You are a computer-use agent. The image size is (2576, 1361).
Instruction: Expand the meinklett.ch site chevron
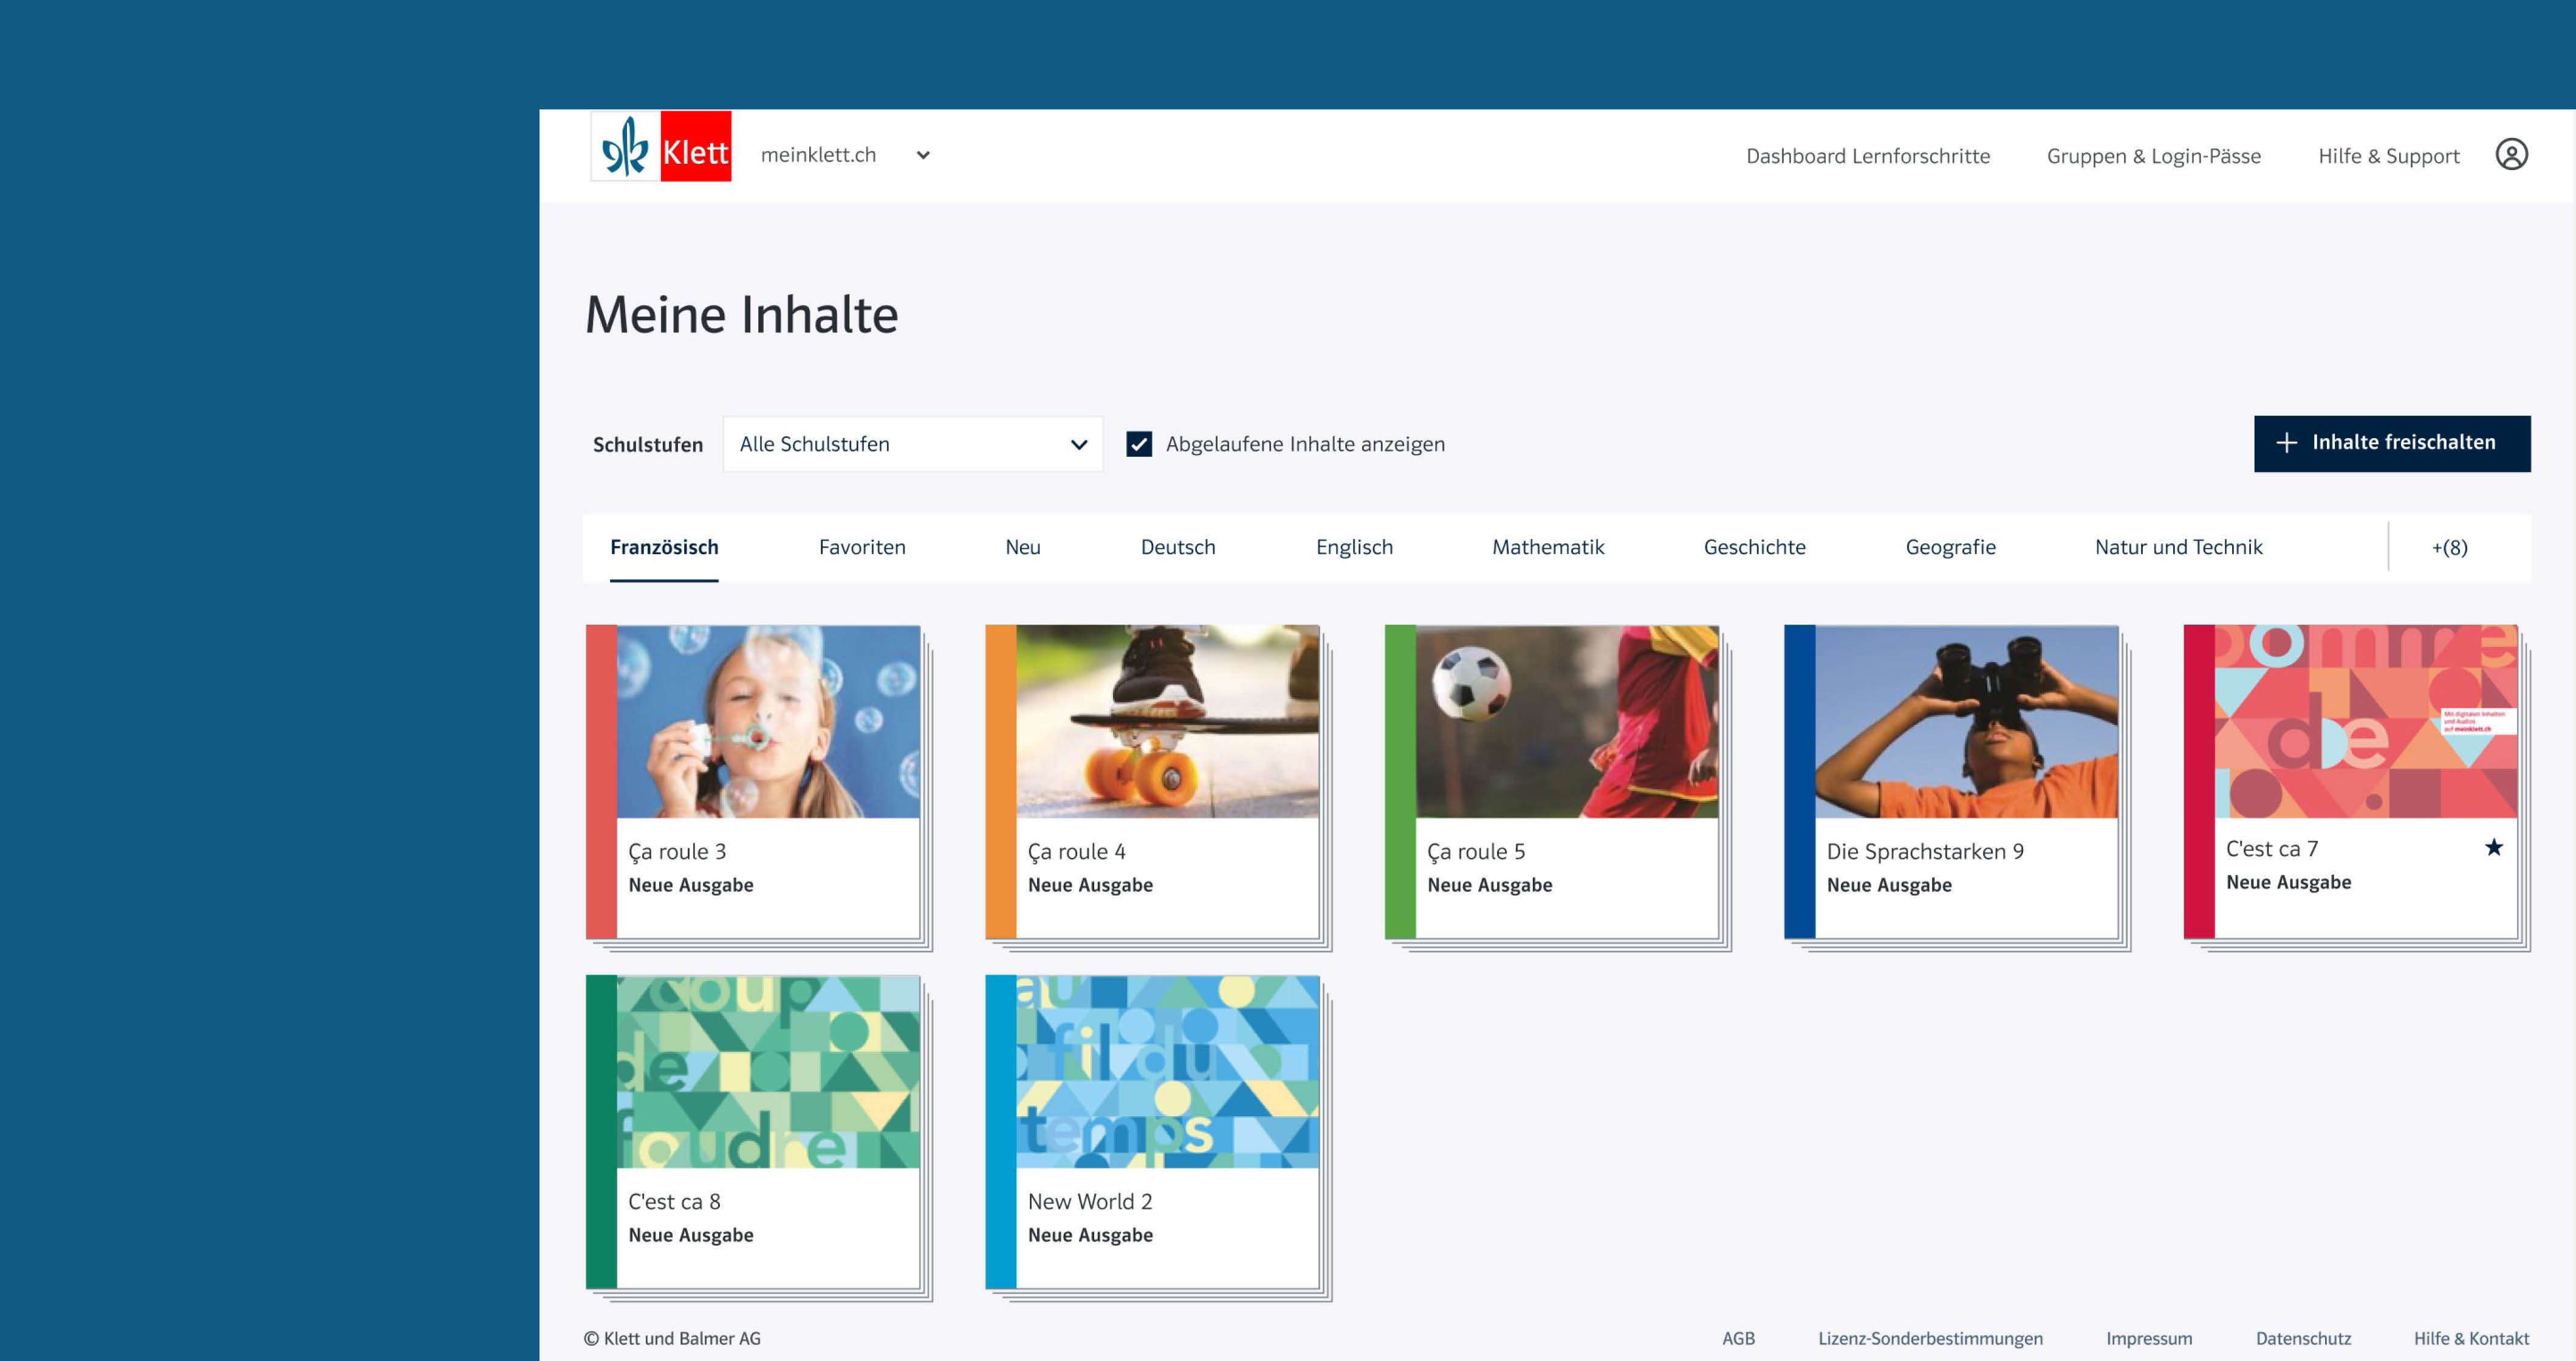923,156
